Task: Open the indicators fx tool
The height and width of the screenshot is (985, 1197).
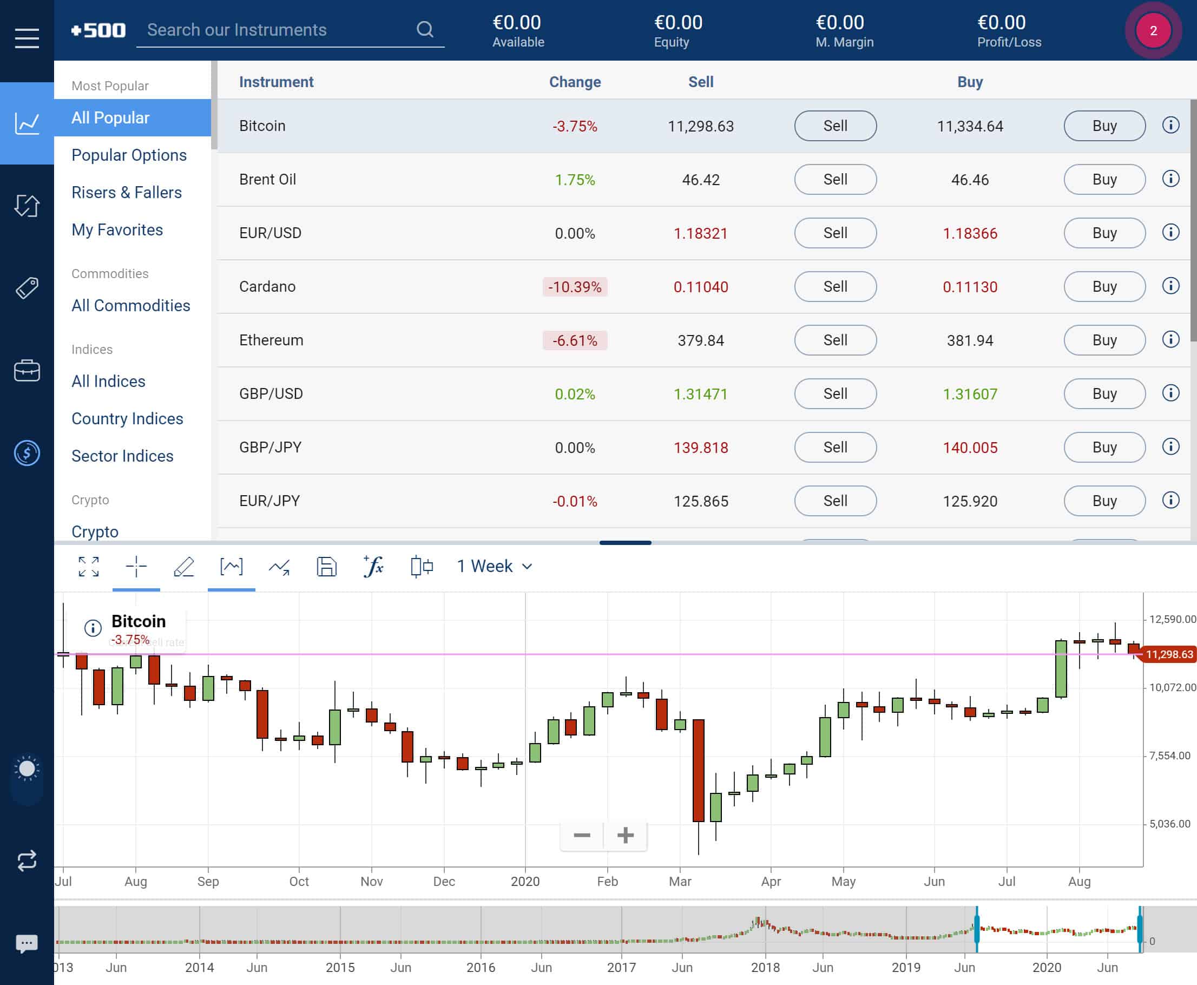Action: 373,566
